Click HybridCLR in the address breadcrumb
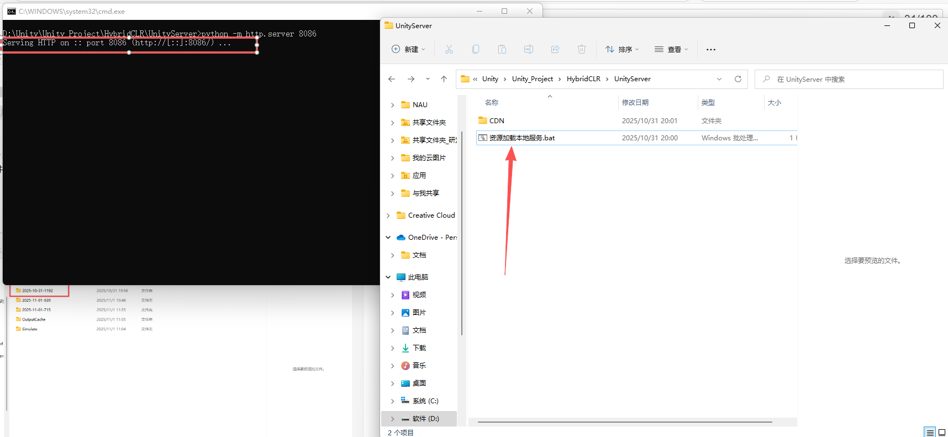Image resolution: width=948 pixels, height=437 pixels. click(583, 79)
